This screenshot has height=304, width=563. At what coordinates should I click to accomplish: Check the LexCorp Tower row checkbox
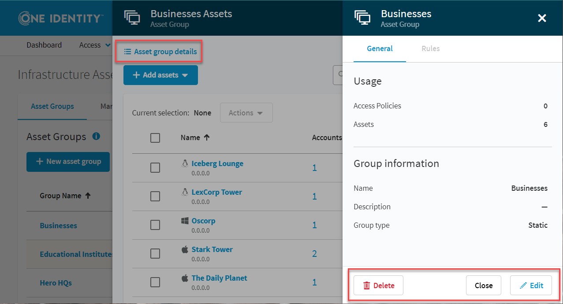[155, 196]
